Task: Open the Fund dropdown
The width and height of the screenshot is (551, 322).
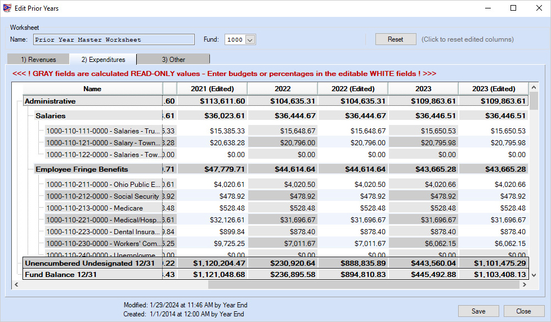Action: (x=250, y=40)
